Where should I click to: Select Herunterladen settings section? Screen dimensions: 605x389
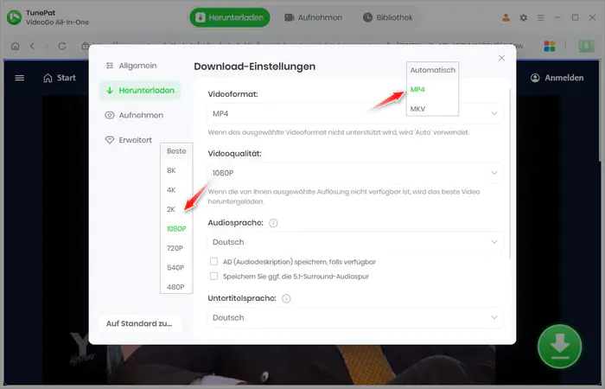tap(140, 90)
